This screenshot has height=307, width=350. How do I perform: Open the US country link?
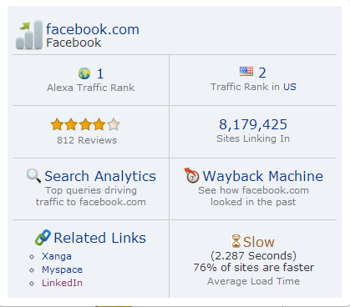click(x=290, y=87)
